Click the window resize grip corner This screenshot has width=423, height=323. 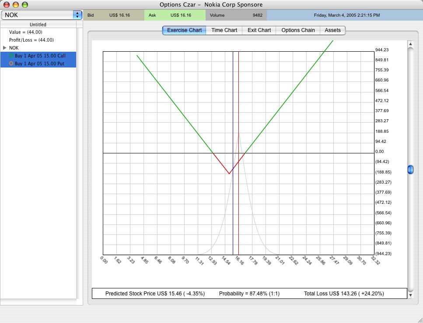point(420,319)
